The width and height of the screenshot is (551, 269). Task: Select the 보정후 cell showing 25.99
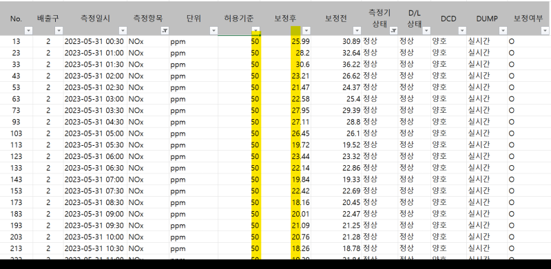285,41
